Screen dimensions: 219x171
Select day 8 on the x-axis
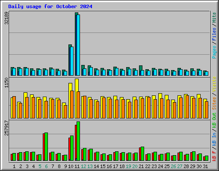click(x=59, y=166)
